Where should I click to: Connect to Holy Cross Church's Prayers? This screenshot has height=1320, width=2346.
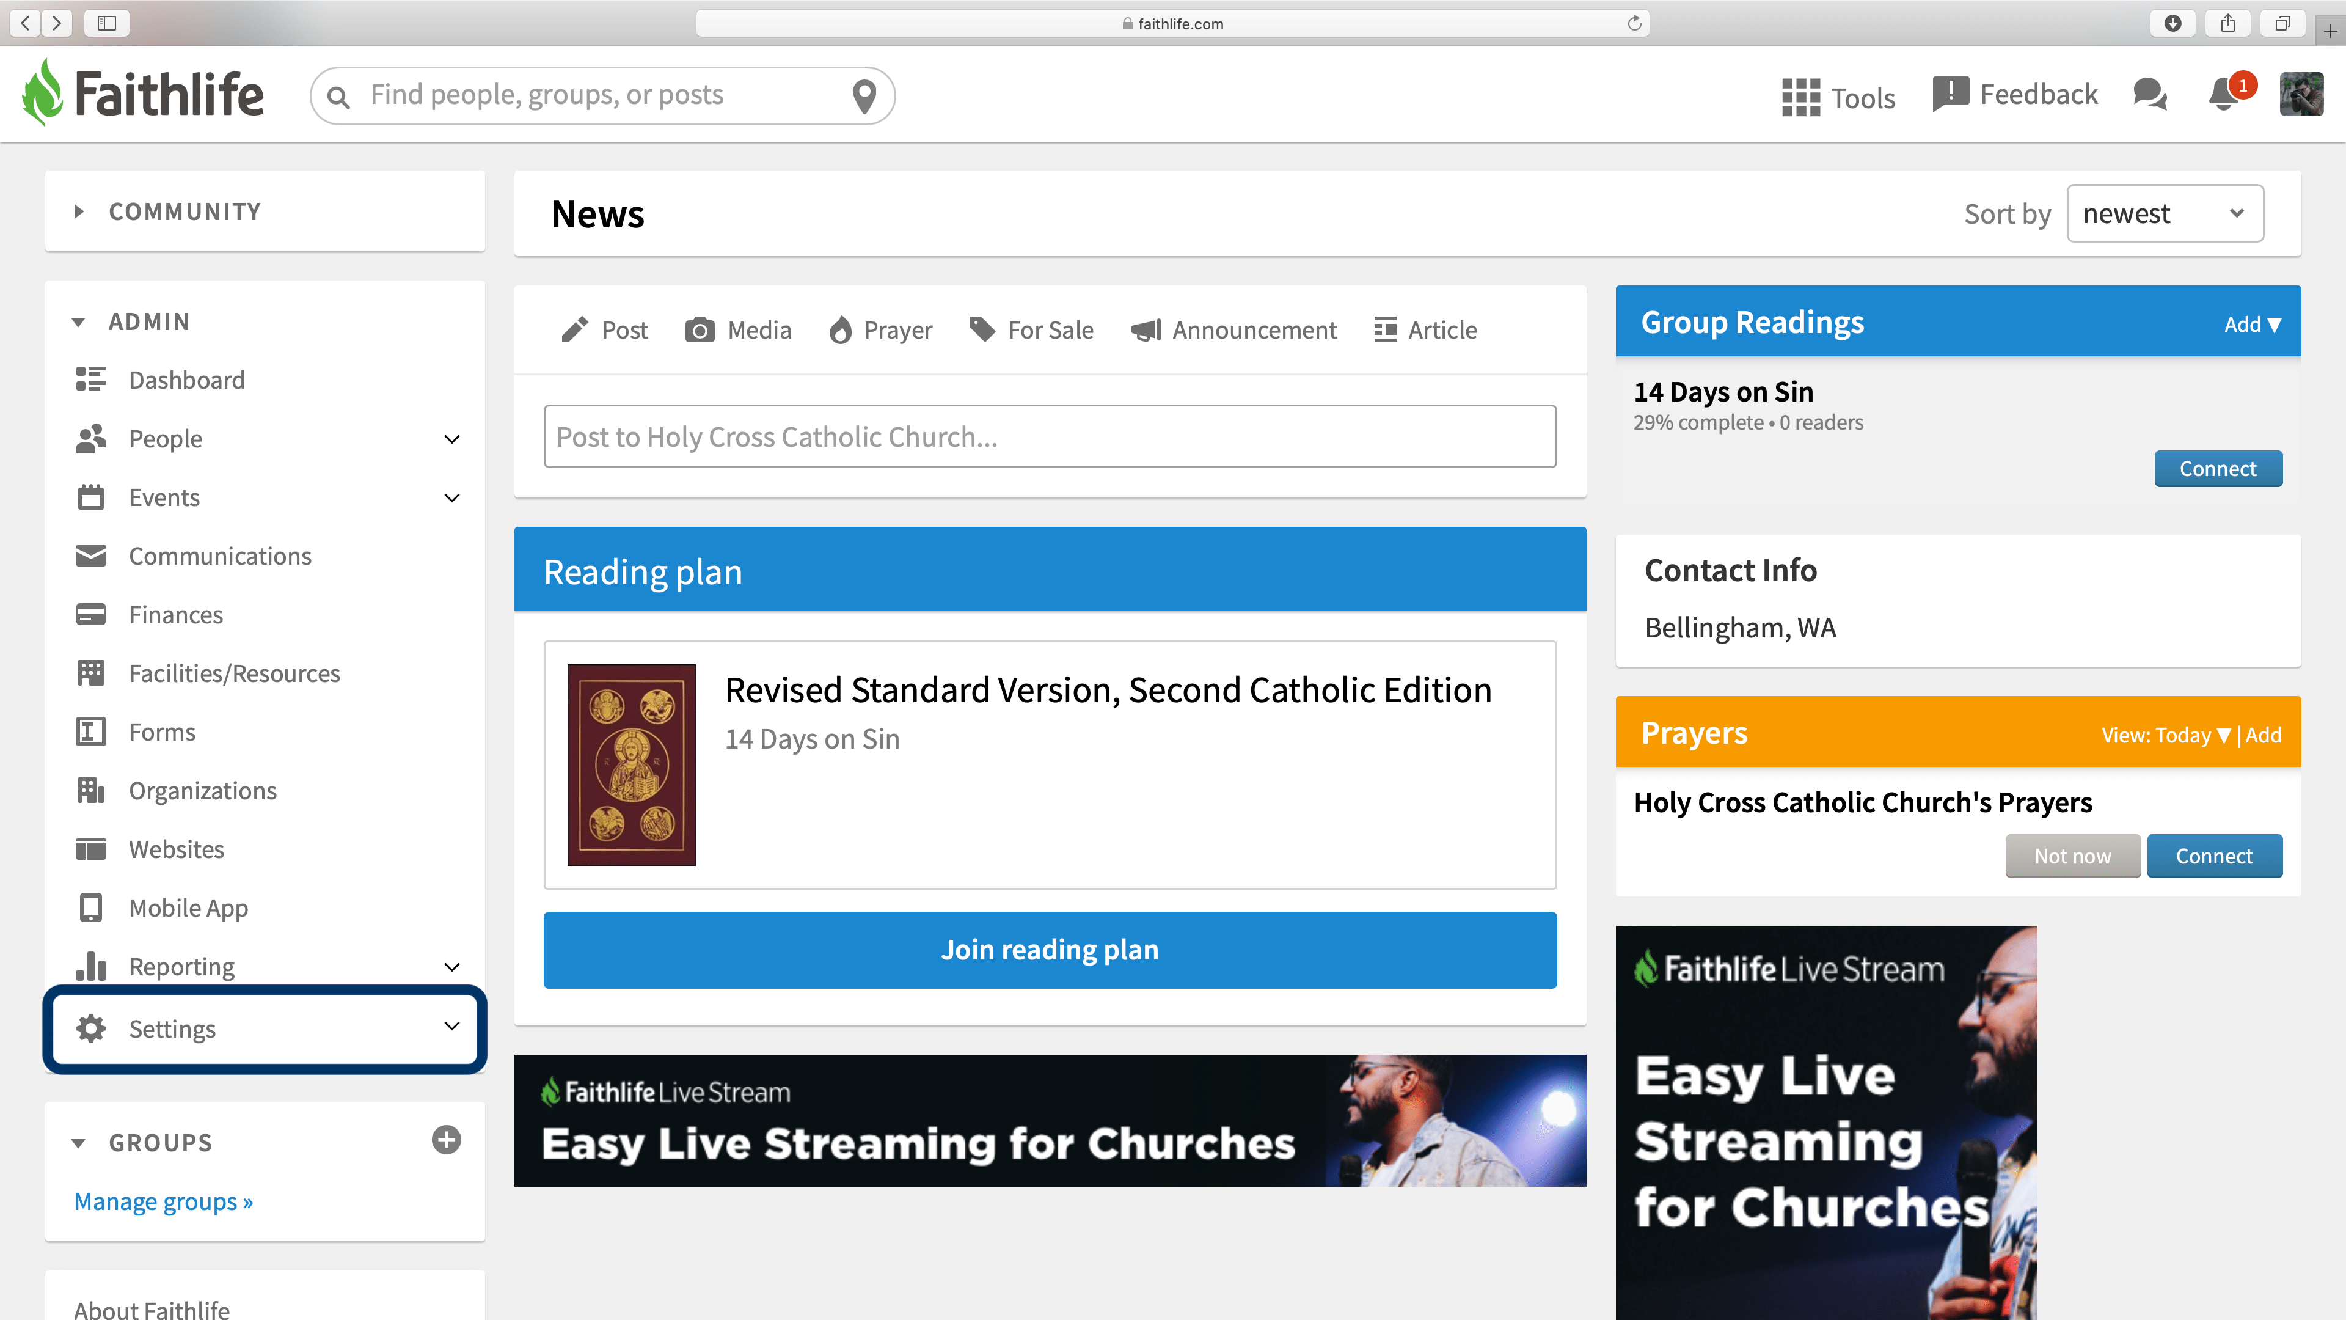pyautogui.click(x=2214, y=856)
